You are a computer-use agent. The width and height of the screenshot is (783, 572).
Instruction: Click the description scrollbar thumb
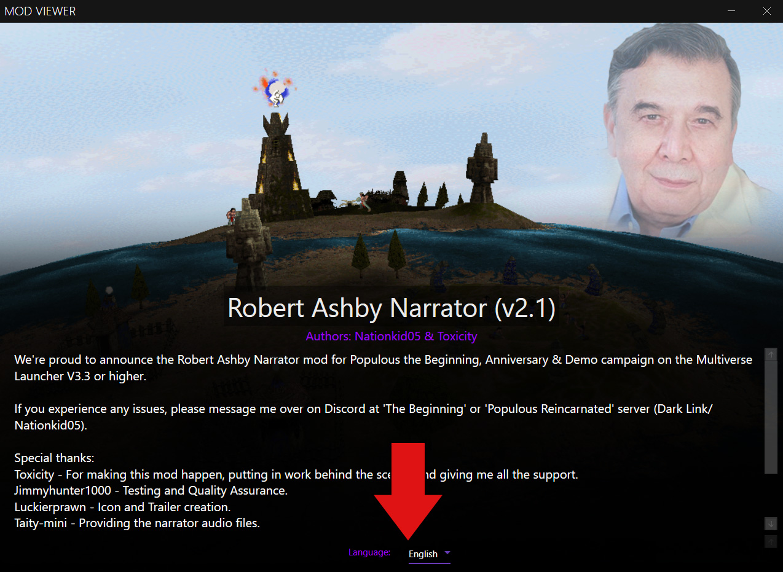tap(770, 418)
